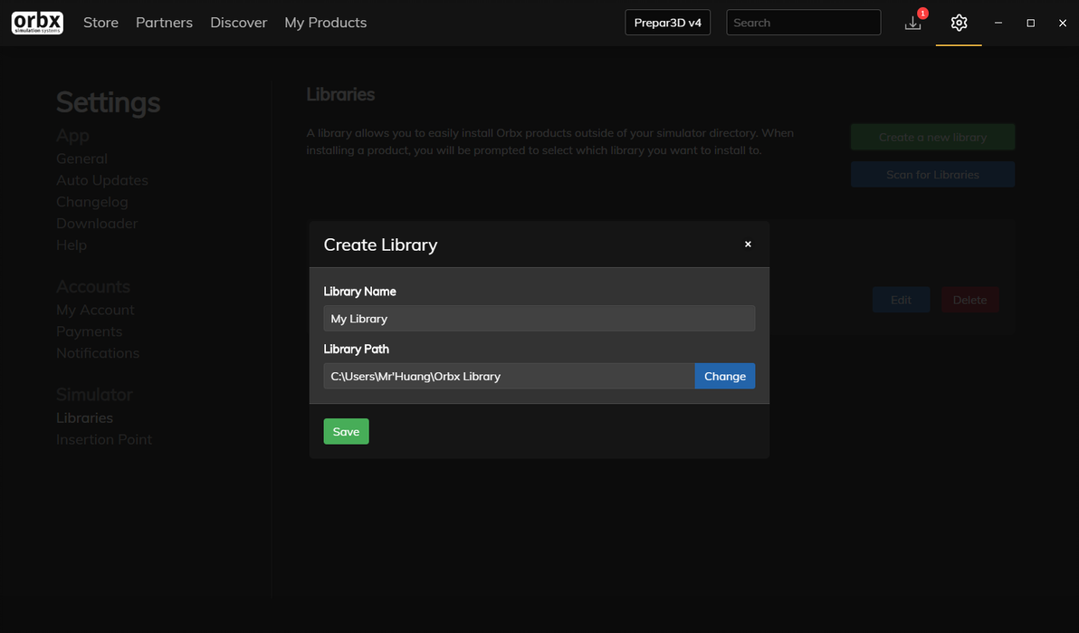Open Help settings page
This screenshot has height=633, width=1079.
point(72,245)
